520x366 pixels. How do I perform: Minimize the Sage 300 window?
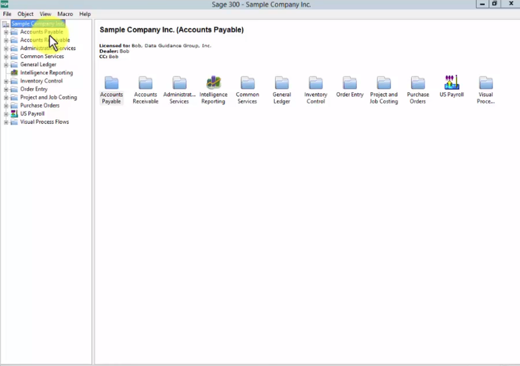(482, 4)
